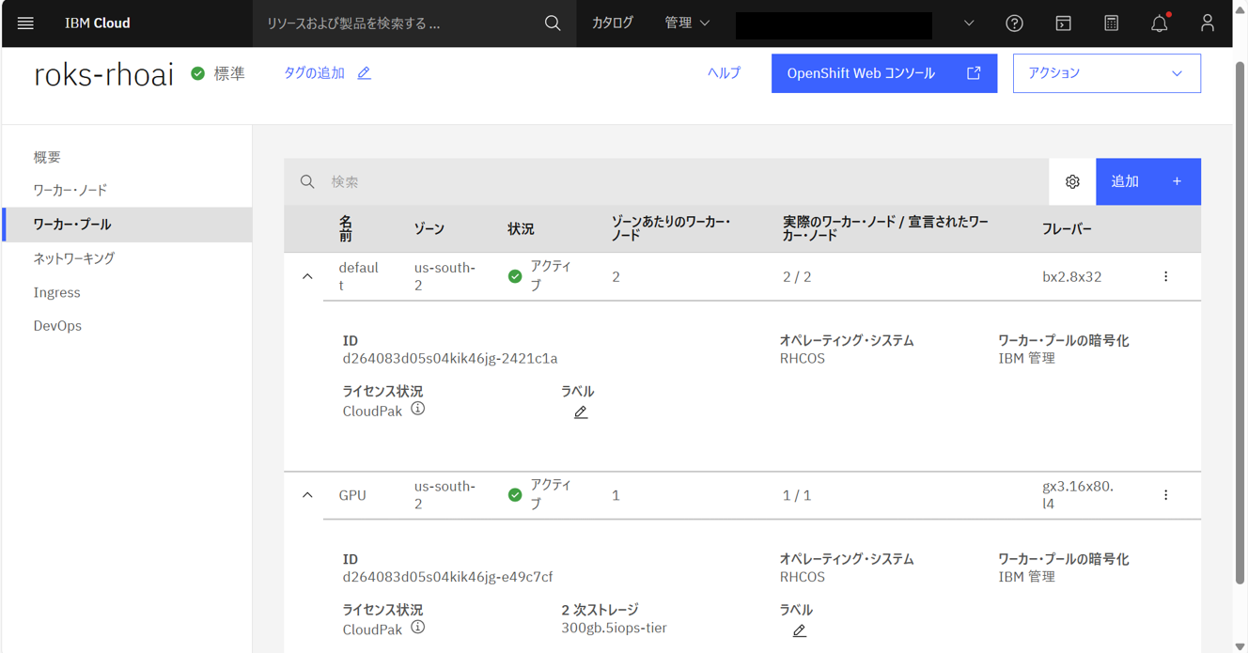Click the IBM Cloud logo text
This screenshot has height=653, width=1248.
coord(98,23)
